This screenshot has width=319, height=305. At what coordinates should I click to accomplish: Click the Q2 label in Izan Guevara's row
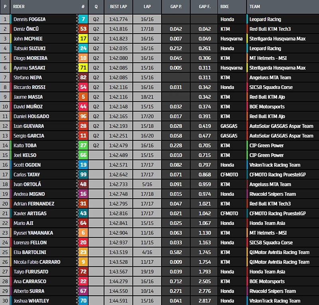click(x=96, y=126)
